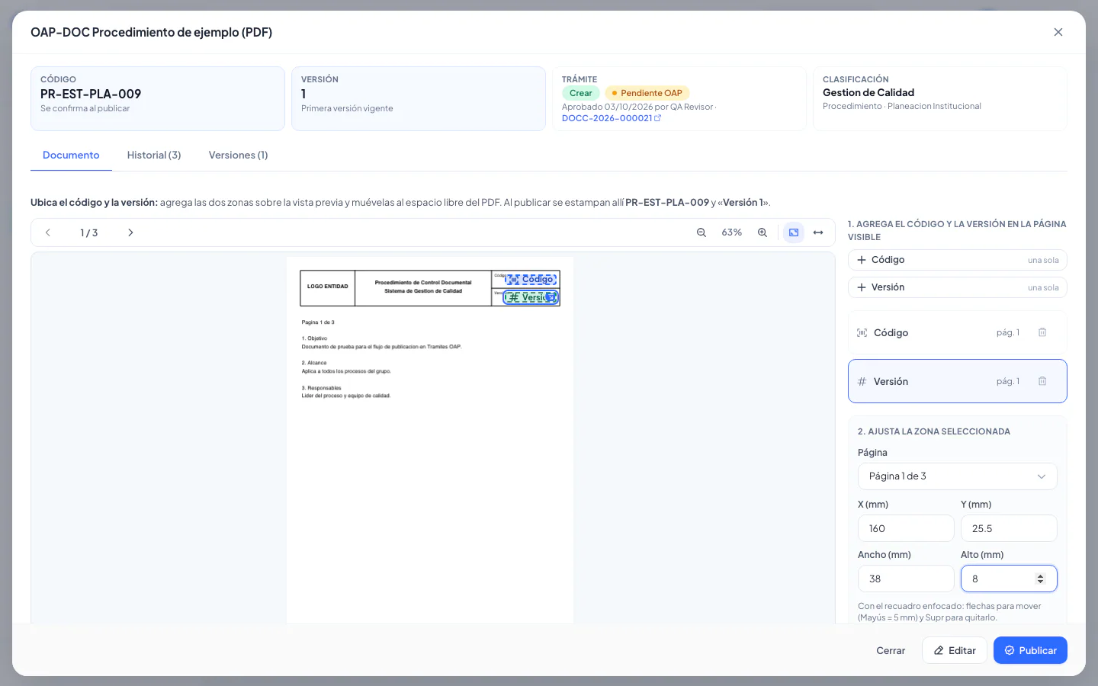Go to the next PDF page
This screenshot has width=1098, height=686.
point(130,232)
